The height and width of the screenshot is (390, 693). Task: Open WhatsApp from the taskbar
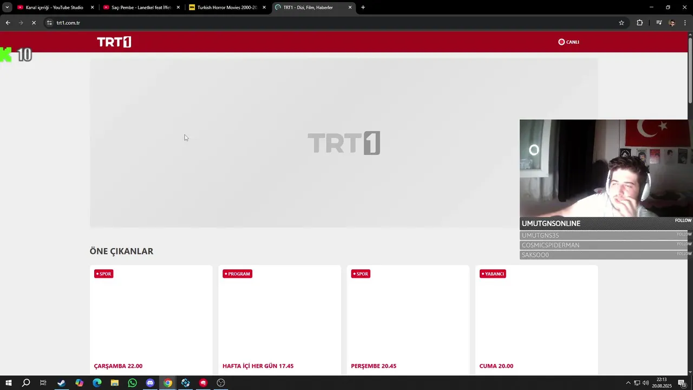coord(133,383)
